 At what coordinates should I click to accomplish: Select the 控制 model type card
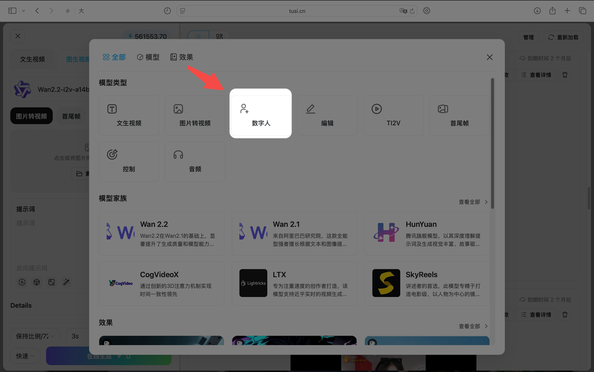tap(129, 161)
